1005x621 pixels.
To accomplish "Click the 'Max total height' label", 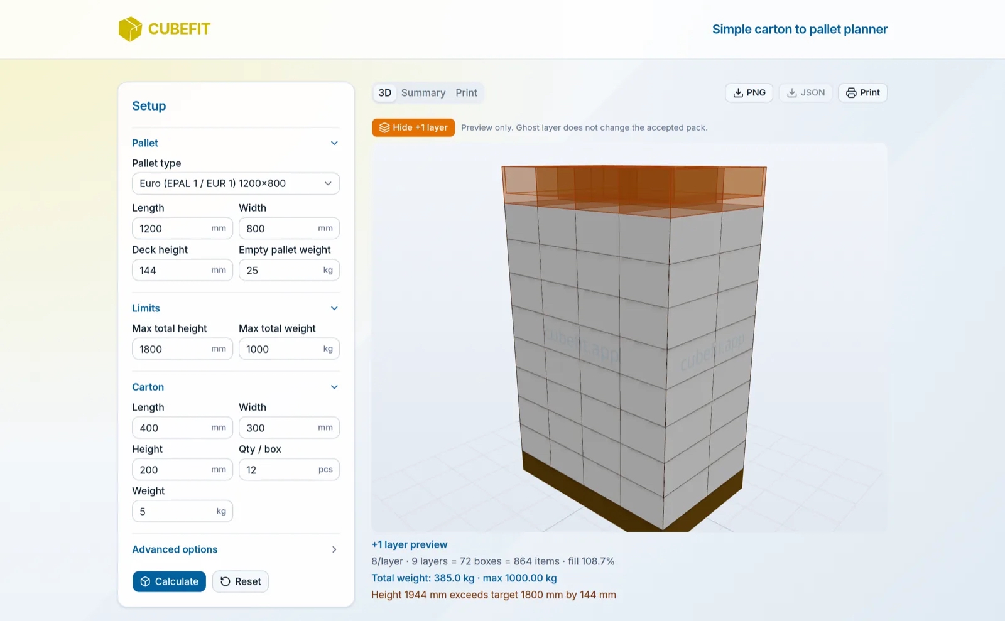I will point(169,328).
